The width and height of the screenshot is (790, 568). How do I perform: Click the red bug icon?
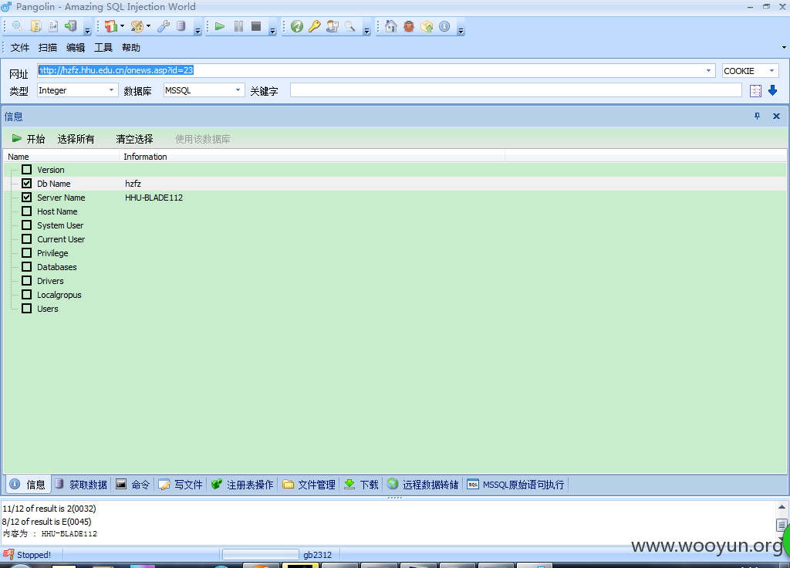click(409, 26)
